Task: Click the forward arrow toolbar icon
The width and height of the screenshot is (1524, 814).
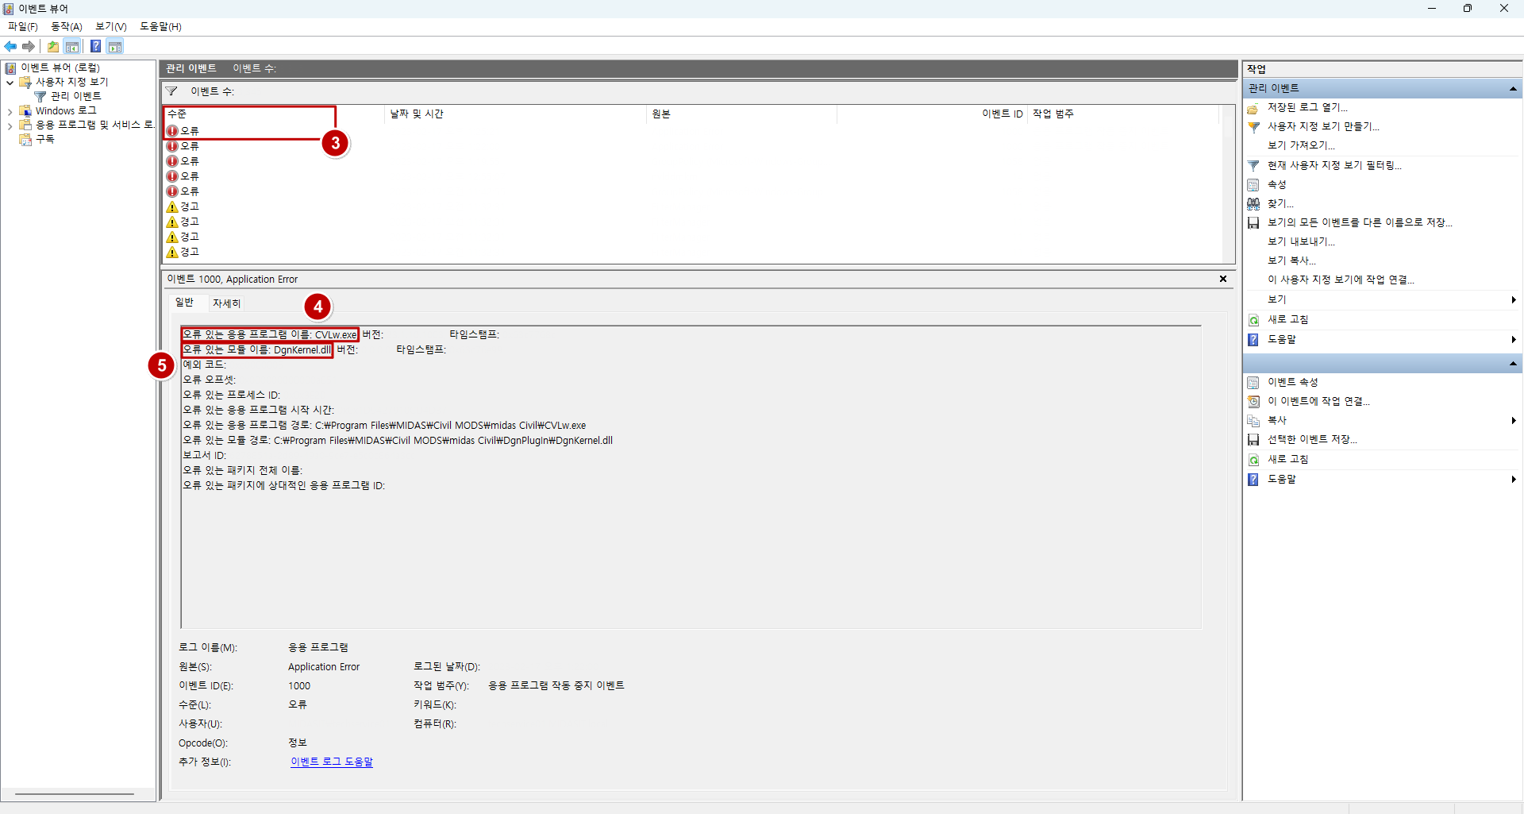Action: [x=29, y=46]
